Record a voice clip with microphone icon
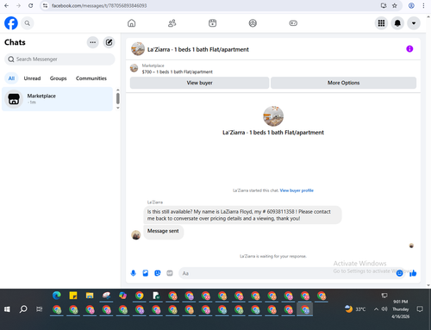The width and height of the screenshot is (431, 330). click(x=133, y=273)
